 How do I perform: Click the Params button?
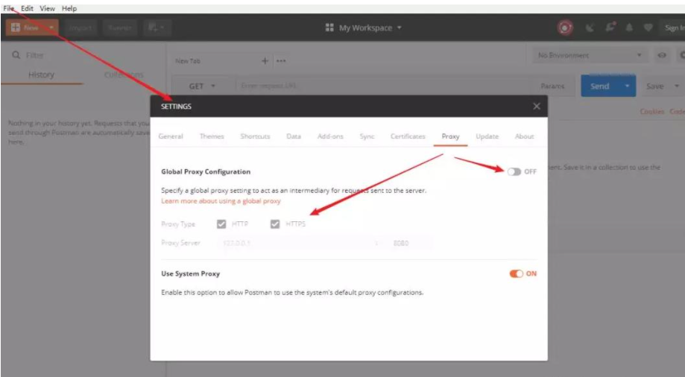point(552,86)
